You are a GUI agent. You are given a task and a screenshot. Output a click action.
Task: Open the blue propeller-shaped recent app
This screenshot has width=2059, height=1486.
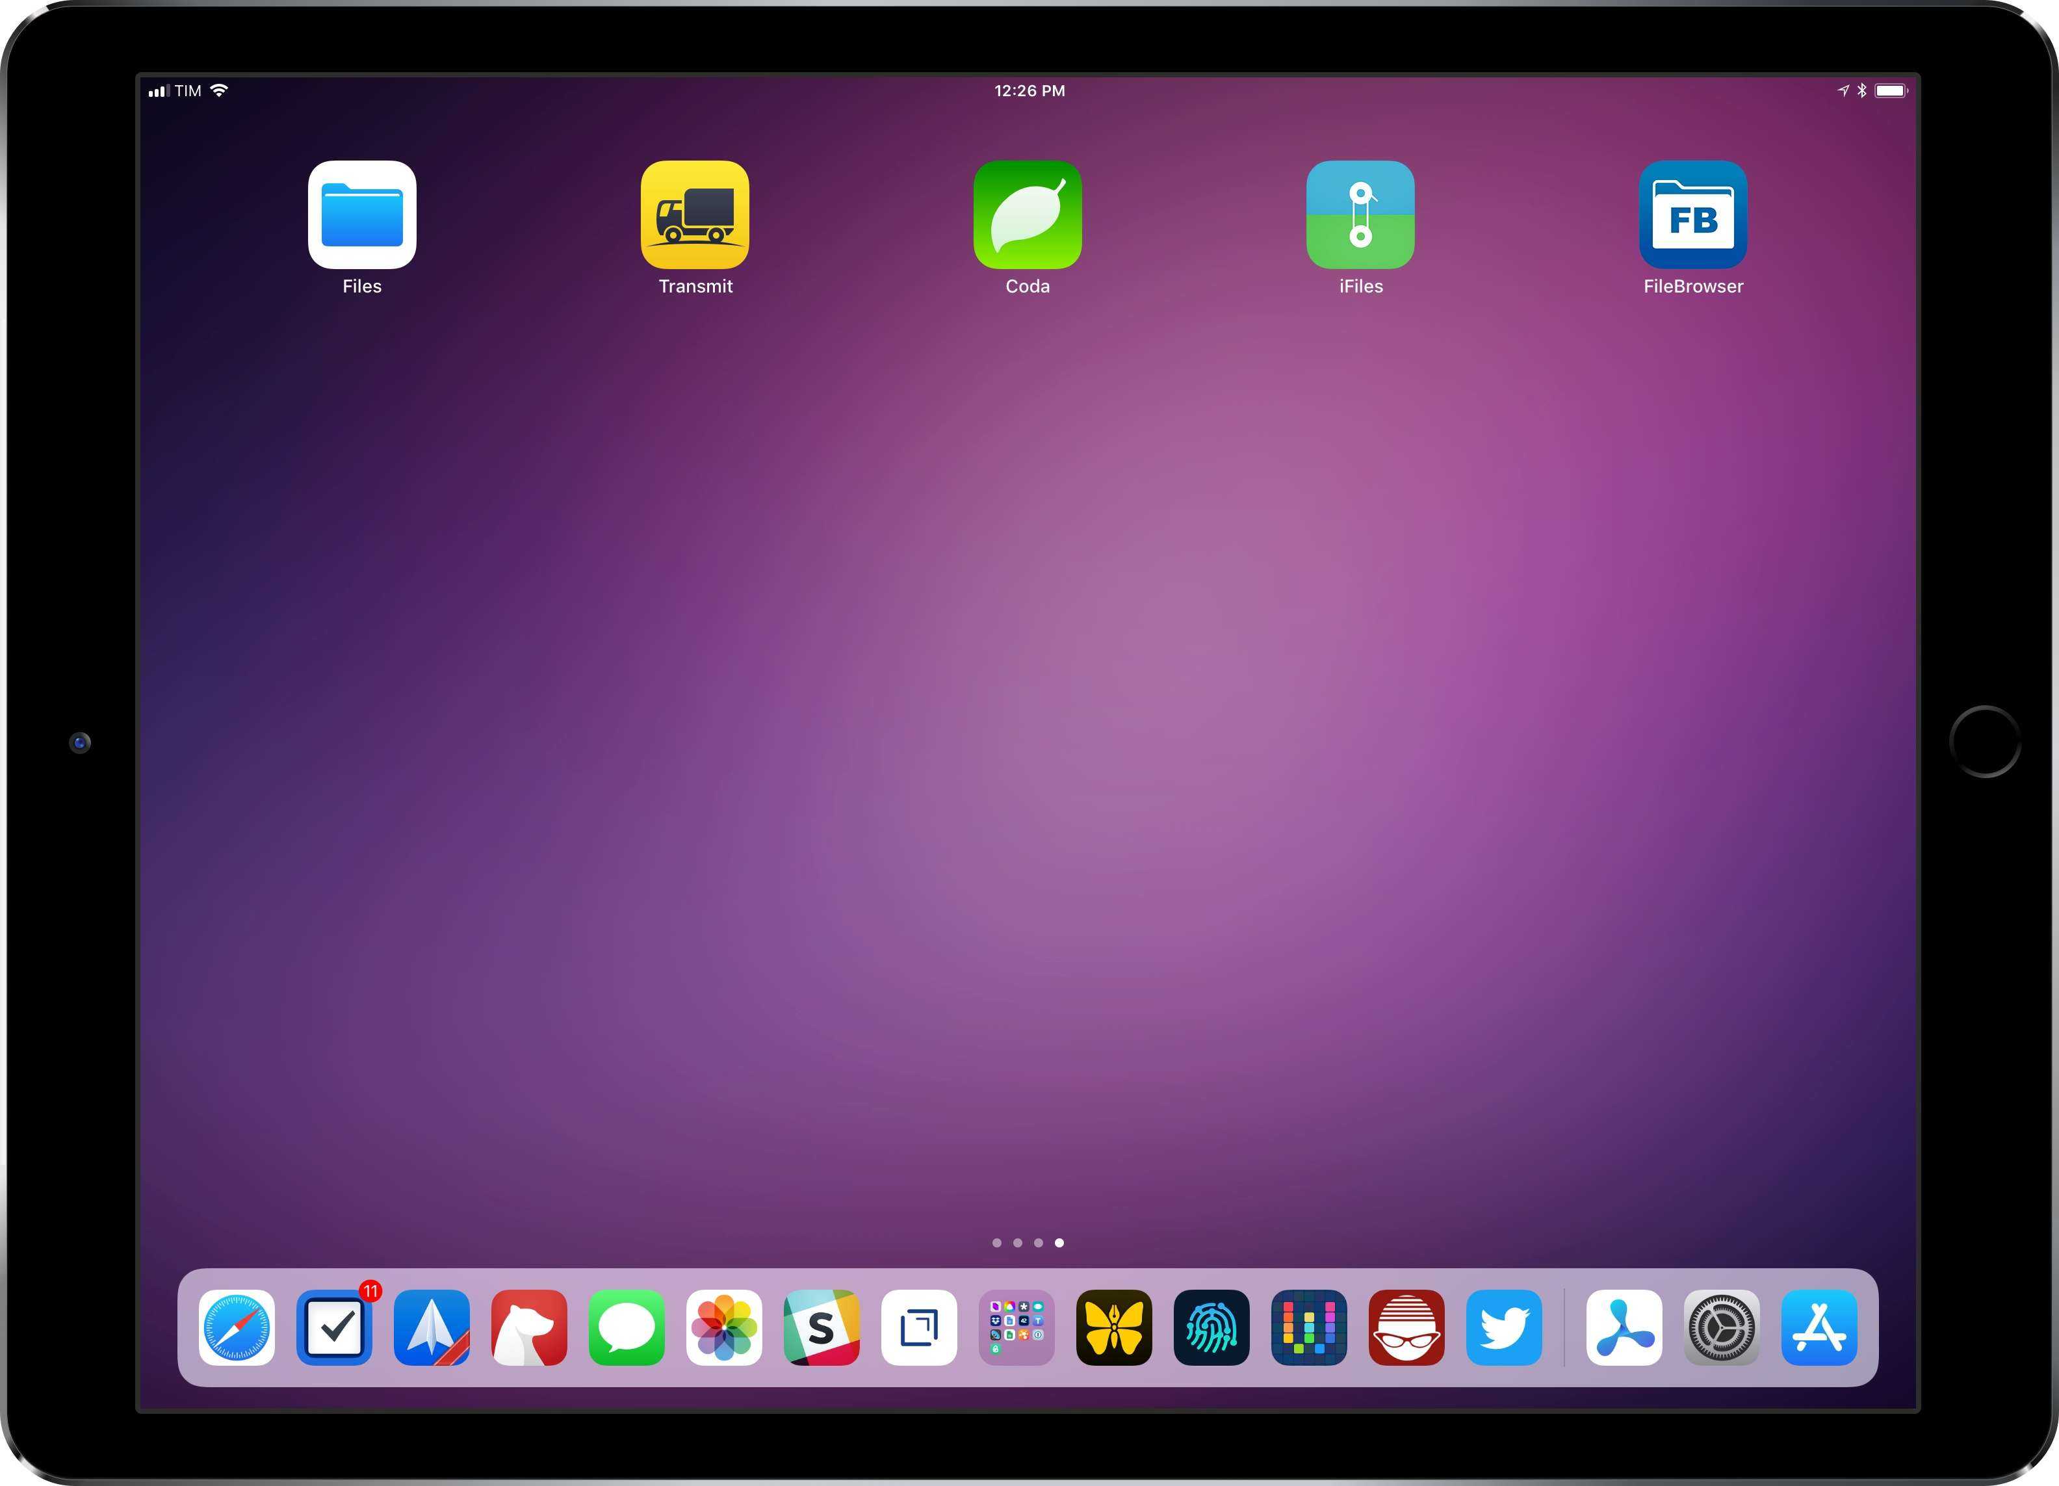(1624, 1327)
